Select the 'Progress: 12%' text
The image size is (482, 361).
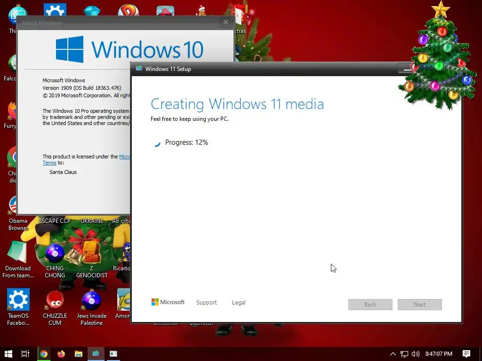click(186, 142)
